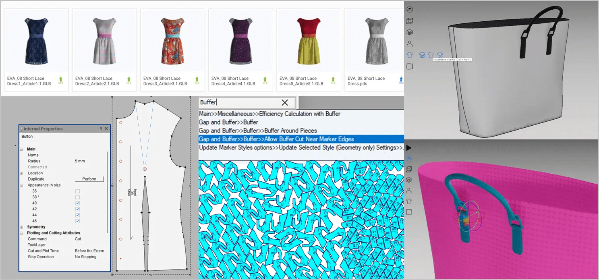Select Allow Buffer Cut Near Marker Edges
The height and width of the screenshot is (280, 599).
pos(301,139)
